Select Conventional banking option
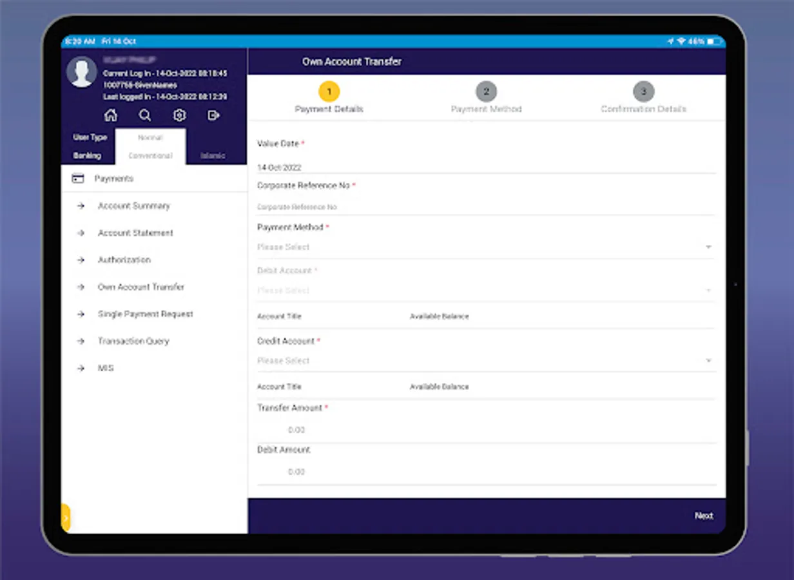Screen dimensions: 794x580 (x=150, y=156)
